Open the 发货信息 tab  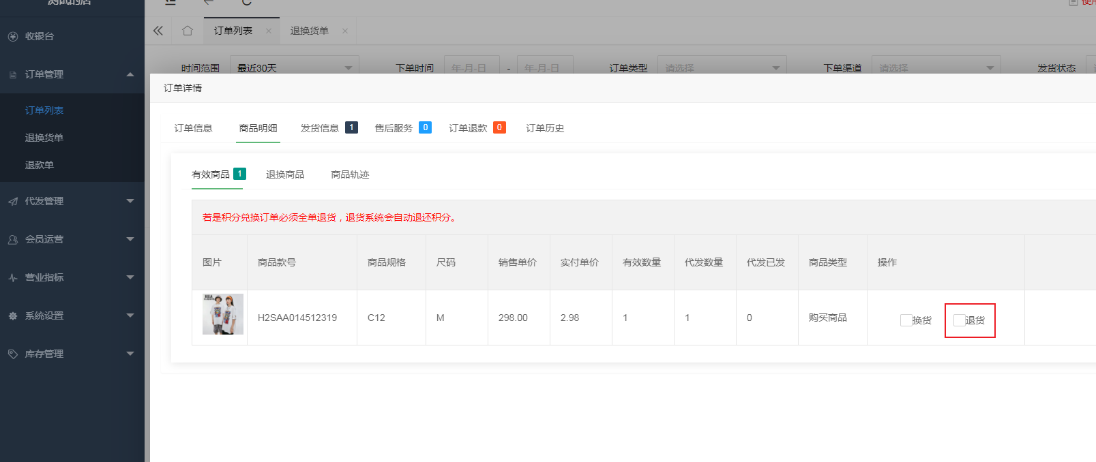click(329, 128)
